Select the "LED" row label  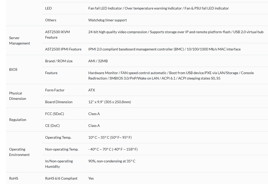(x=48, y=8)
